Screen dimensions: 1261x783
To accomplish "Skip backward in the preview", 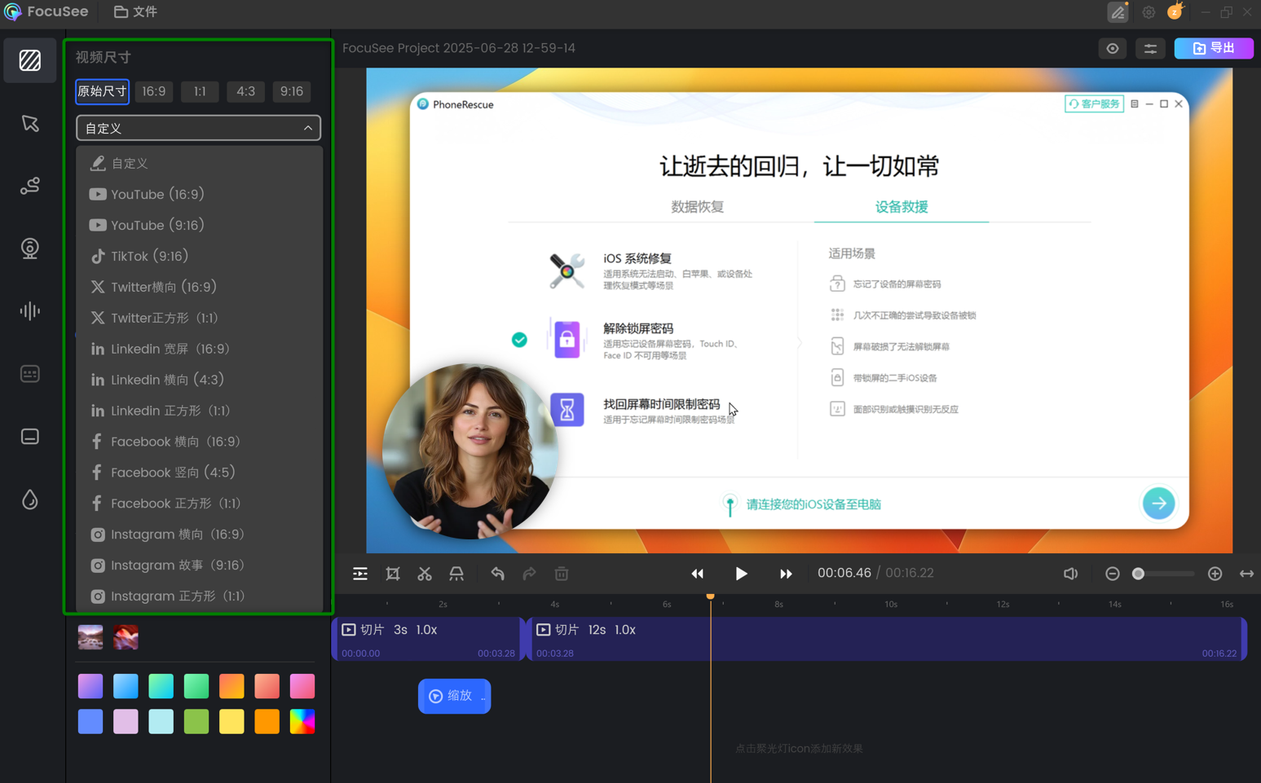I will [x=698, y=574].
